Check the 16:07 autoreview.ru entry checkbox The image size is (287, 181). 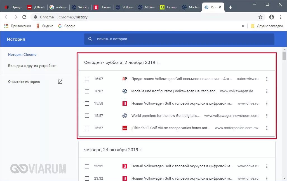[x=87, y=79]
